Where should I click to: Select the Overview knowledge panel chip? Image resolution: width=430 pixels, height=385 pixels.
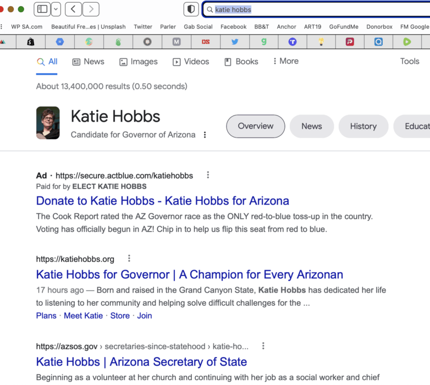pyautogui.click(x=256, y=126)
